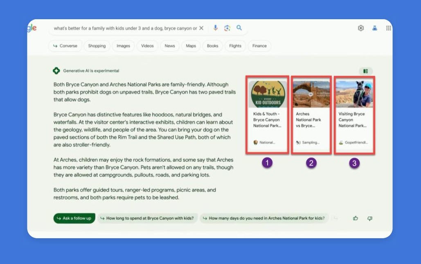Open the Google apps grid
The image size is (421, 264).
pyautogui.click(x=388, y=28)
